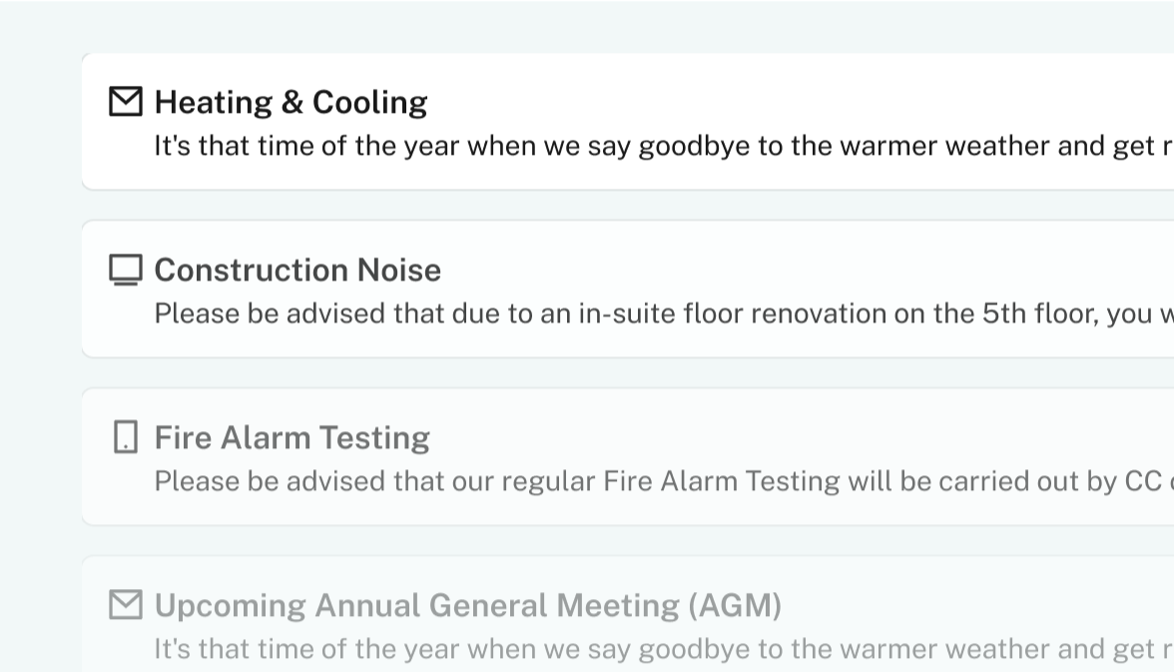Click the blank page area above Heating & Cooling card
This screenshot has width=1174, height=672.
(599, 28)
